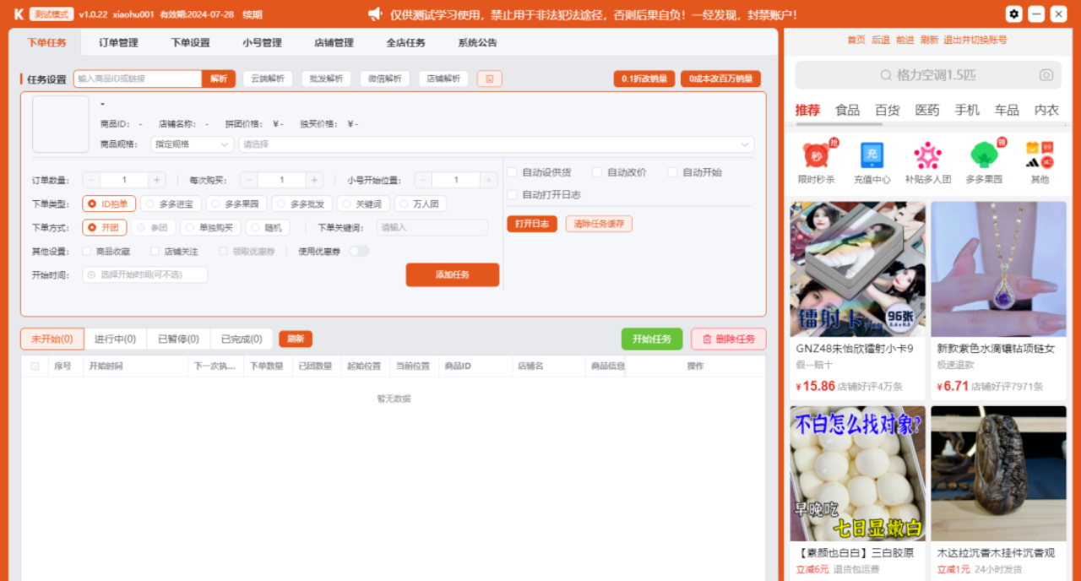
Task: Open the 限时秒杀 alarm clock icon
Action: (x=818, y=157)
